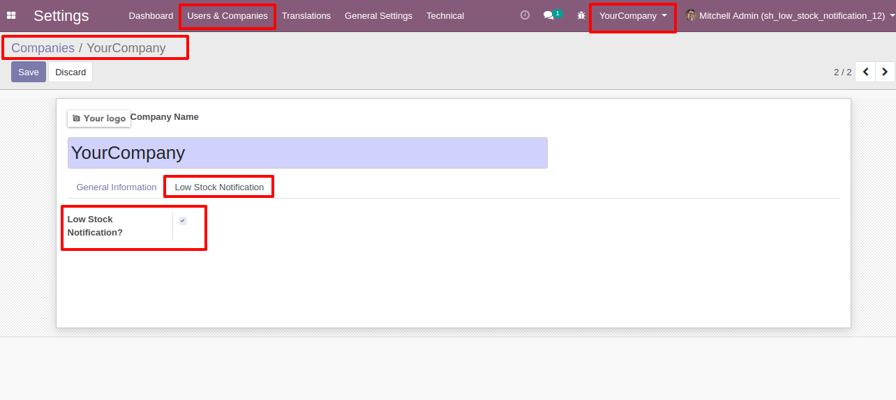Click the YourCompany breadcrumb text
This screenshot has width=896, height=400.
coord(126,48)
